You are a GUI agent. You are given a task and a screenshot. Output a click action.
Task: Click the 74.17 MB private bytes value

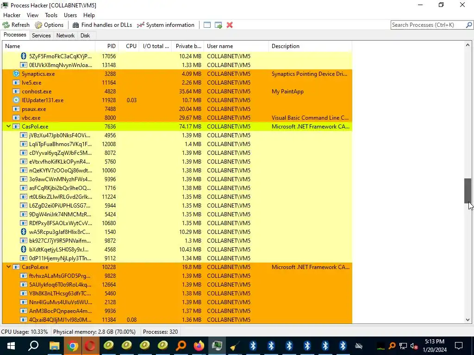tap(190, 127)
